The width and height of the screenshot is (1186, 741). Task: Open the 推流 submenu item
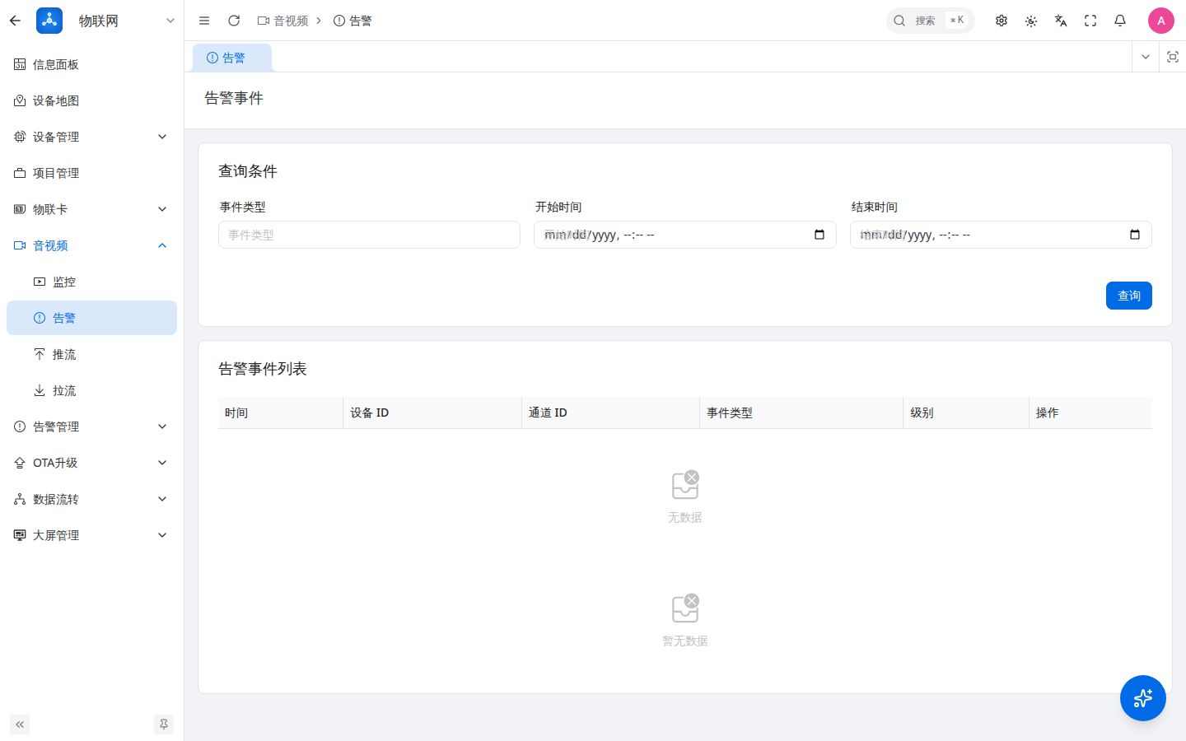tap(91, 354)
